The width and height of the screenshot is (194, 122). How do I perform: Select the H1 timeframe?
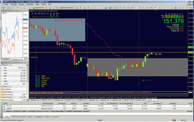[136, 8]
